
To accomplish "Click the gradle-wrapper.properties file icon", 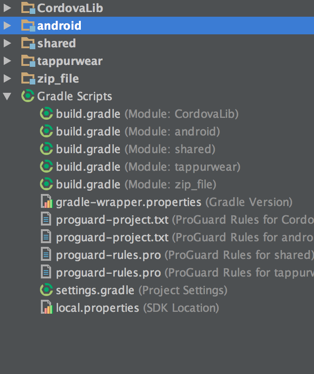I will click(47, 202).
